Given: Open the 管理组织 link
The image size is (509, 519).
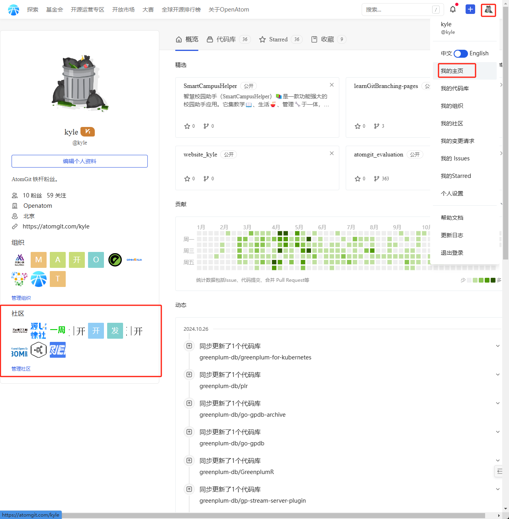Looking at the screenshot, I should pos(21,298).
